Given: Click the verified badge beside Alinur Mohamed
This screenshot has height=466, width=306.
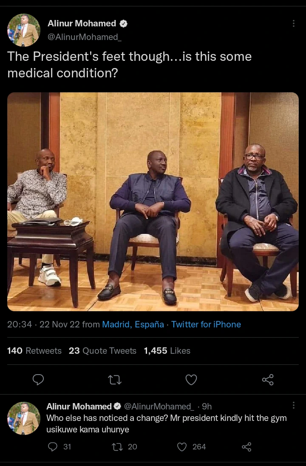Looking at the screenshot, I should coord(124,24).
